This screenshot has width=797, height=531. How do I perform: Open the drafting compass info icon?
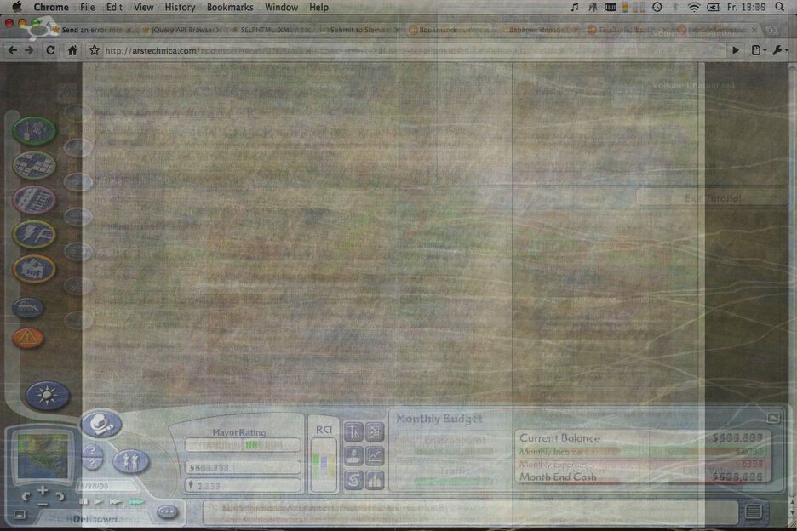coord(353,432)
